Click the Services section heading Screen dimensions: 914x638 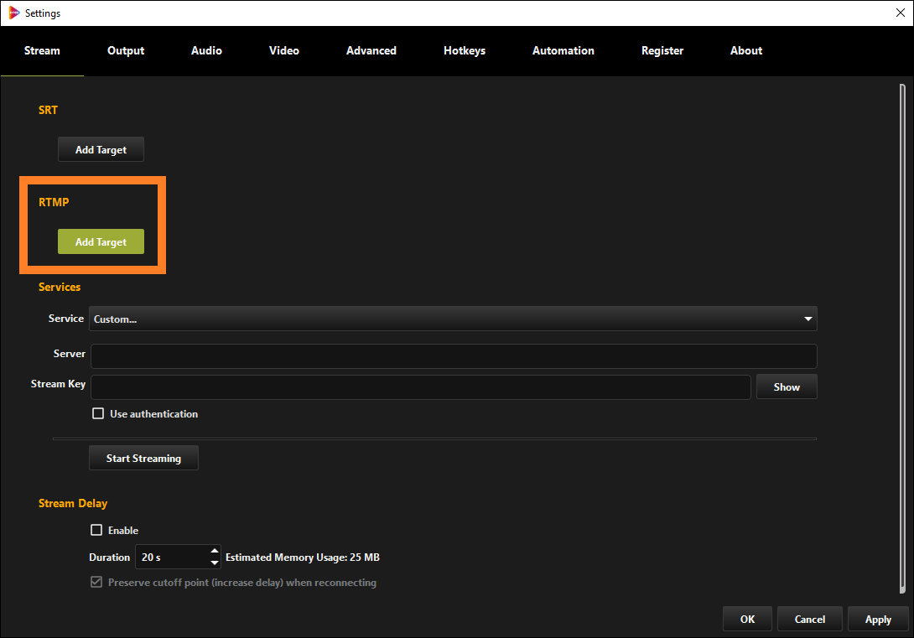point(60,288)
